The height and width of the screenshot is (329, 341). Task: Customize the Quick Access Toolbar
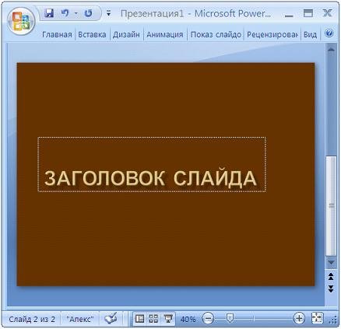point(108,13)
